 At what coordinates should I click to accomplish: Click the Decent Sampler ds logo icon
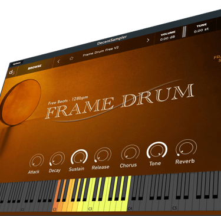12,73
